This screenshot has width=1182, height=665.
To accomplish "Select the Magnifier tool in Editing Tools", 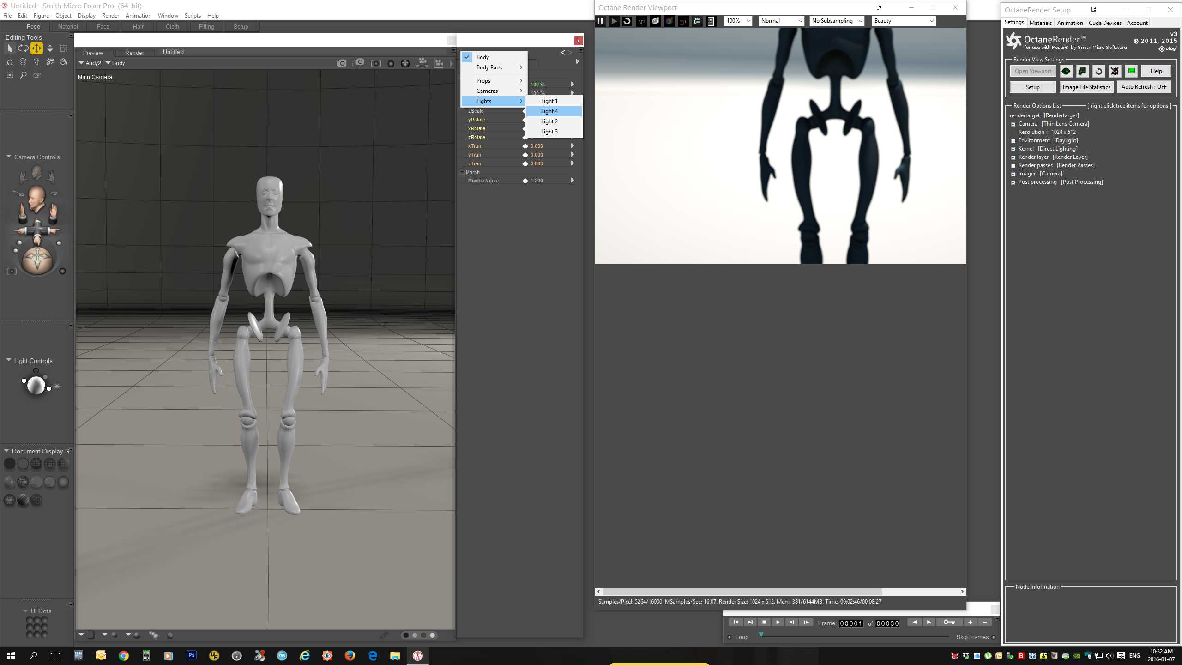I will (23, 75).
